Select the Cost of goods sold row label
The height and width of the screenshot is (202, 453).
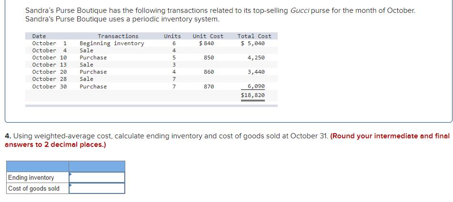(x=34, y=188)
